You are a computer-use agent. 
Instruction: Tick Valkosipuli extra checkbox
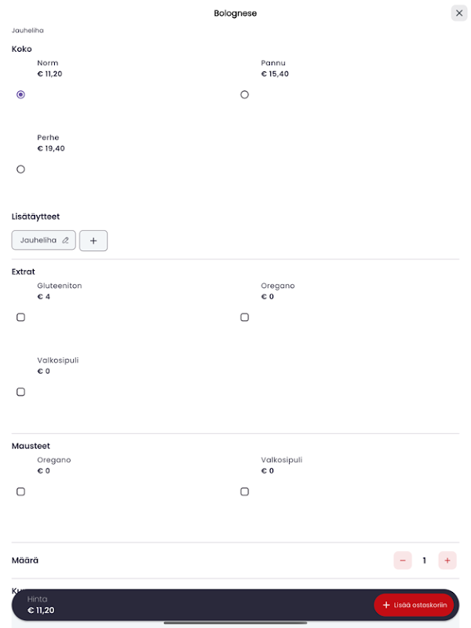(x=20, y=392)
